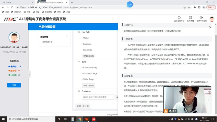
Task: Open the 淘宝 bookmark
Action: tap(36, 12)
